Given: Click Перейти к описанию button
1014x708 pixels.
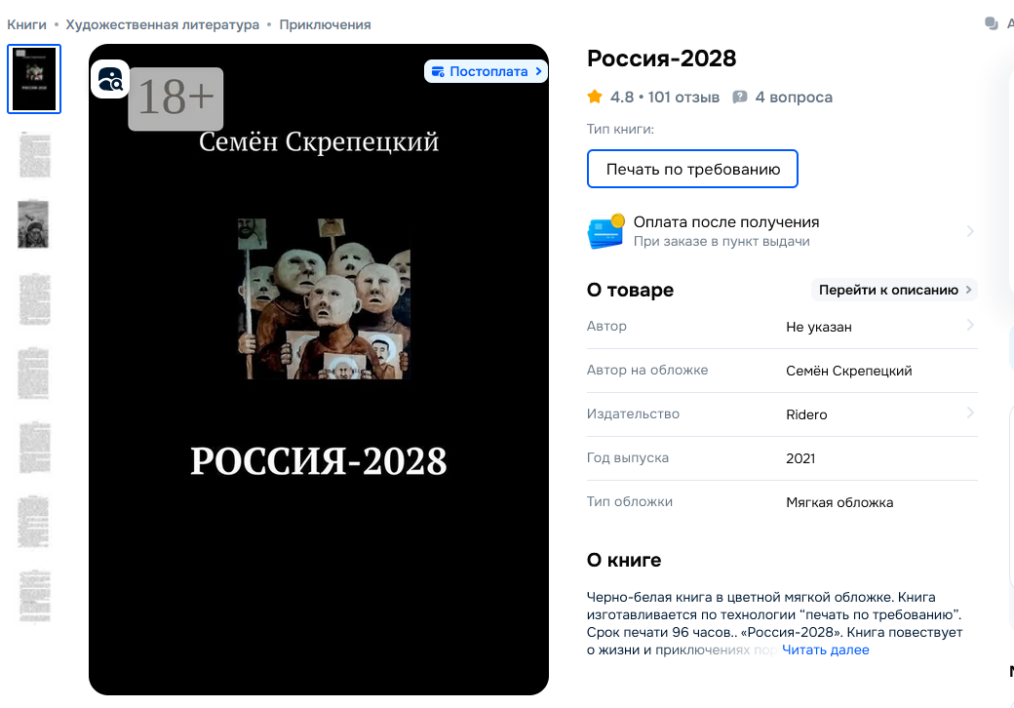Looking at the screenshot, I should tap(894, 290).
